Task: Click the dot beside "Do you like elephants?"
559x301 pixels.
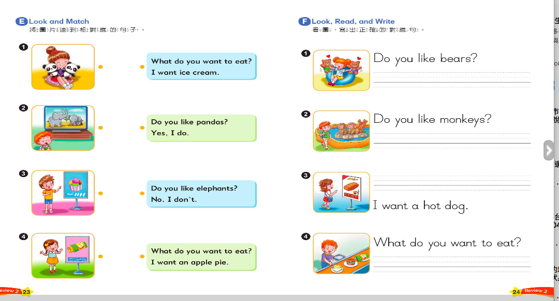Action: (142, 194)
